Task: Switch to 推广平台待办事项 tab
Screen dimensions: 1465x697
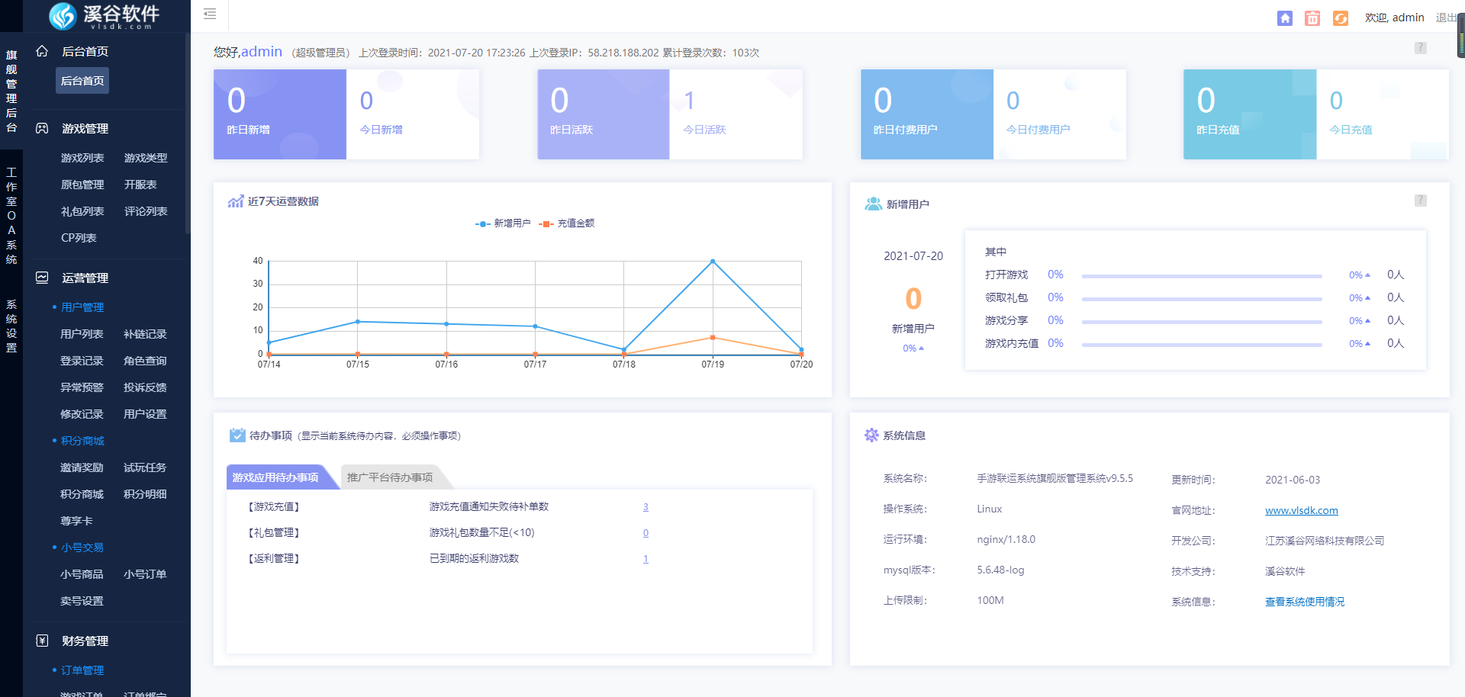Action: 390,477
